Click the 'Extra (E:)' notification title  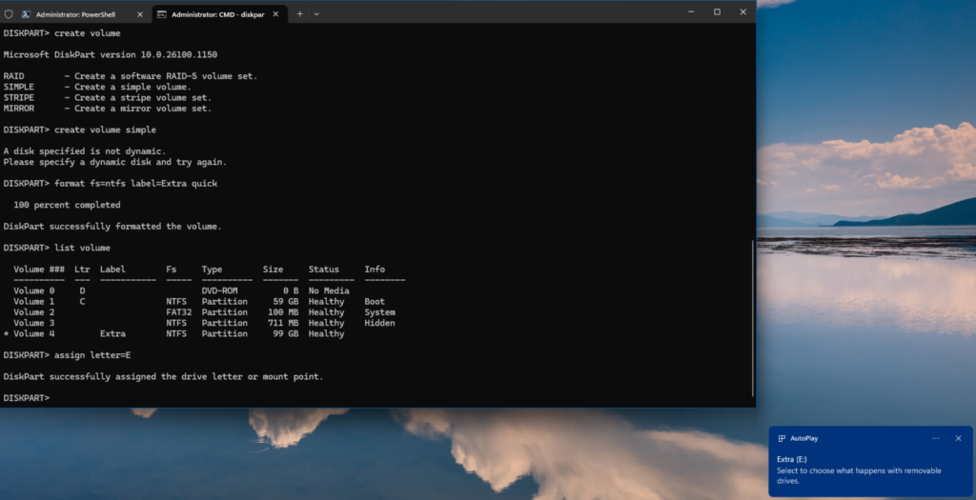(792, 460)
